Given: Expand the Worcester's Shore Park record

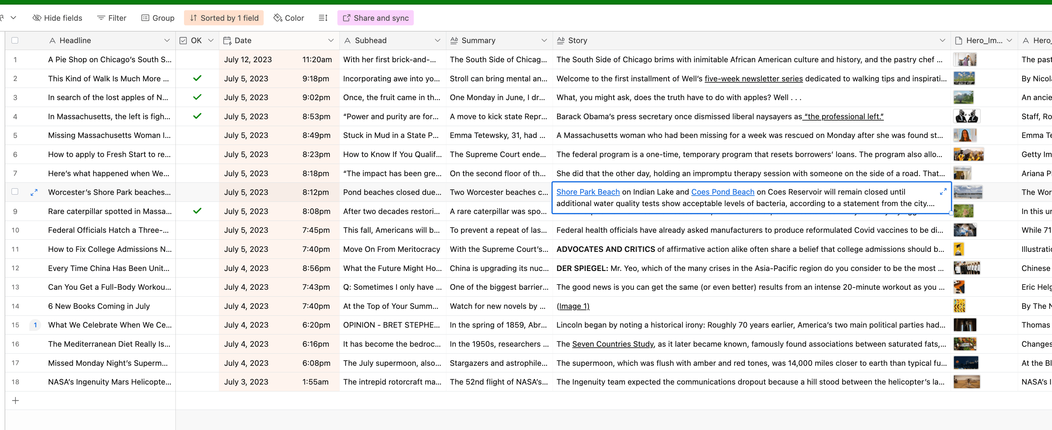Looking at the screenshot, I should click(x=34, y=192).
